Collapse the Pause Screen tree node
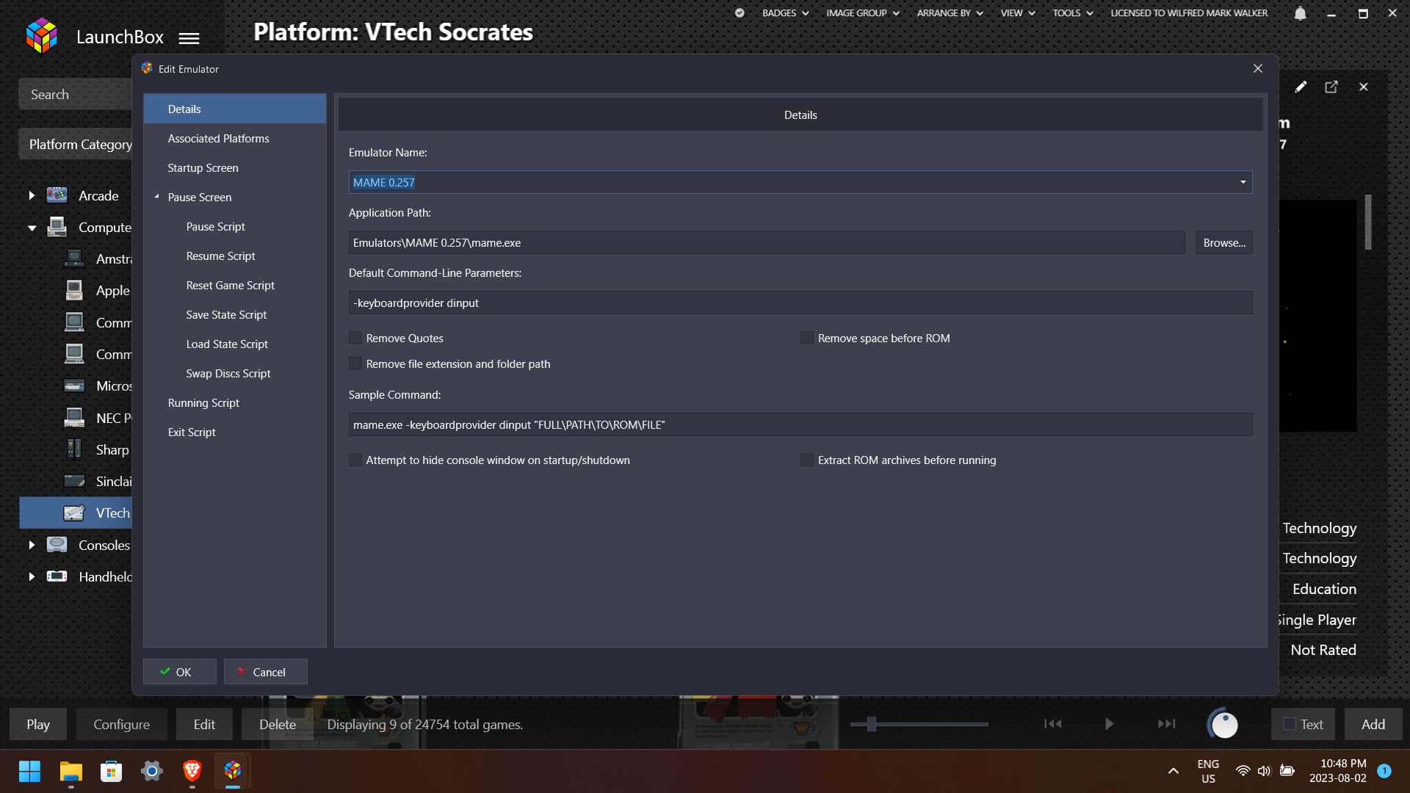Image resolution: width=1410 pixels, height=793 pixels. tap(156, 197)
